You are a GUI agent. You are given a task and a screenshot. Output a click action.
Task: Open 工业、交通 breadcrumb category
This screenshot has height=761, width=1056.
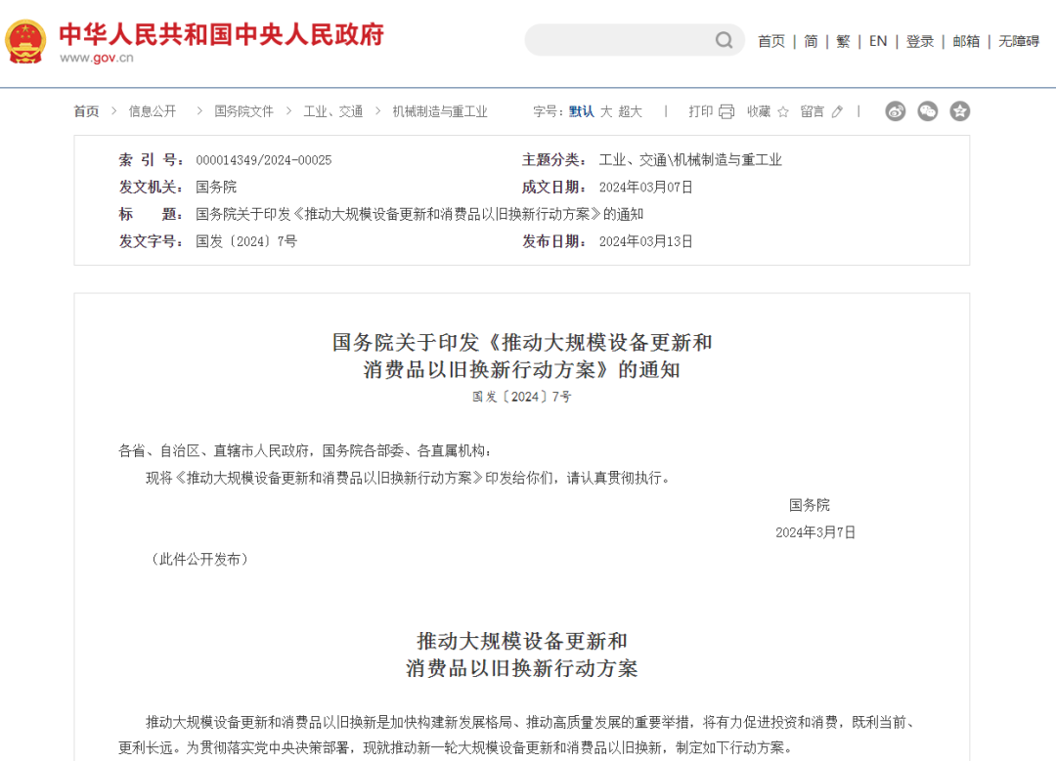[x=332, y=111]
